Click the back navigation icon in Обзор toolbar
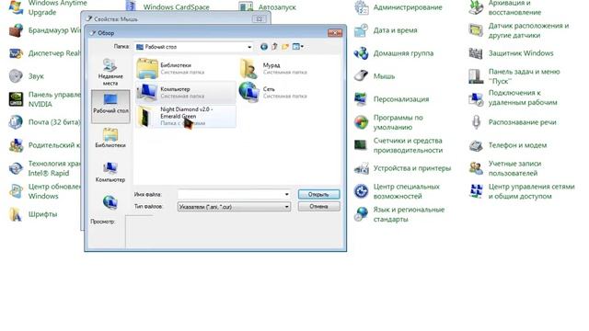This screenshot has height=331, width=589. point(264,47)
